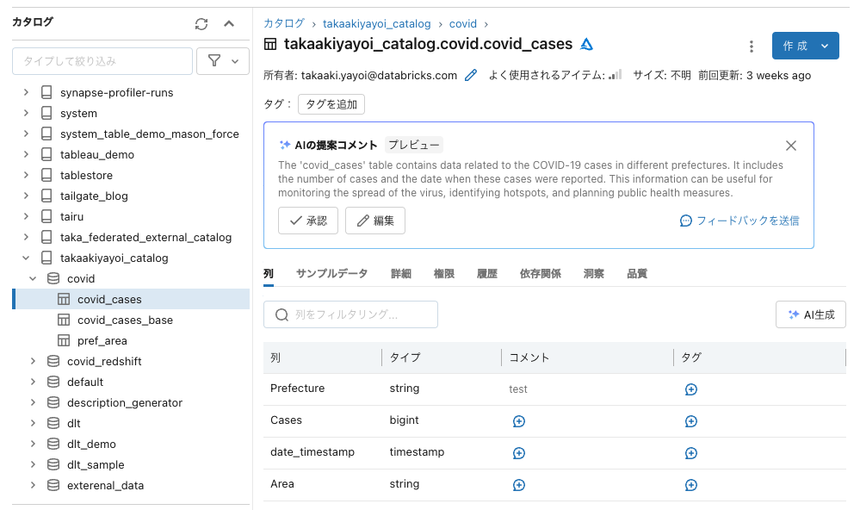The image size is (860, 510).
Task: Add a tag to the Prefecture column
Action: (x=691, y=389)
